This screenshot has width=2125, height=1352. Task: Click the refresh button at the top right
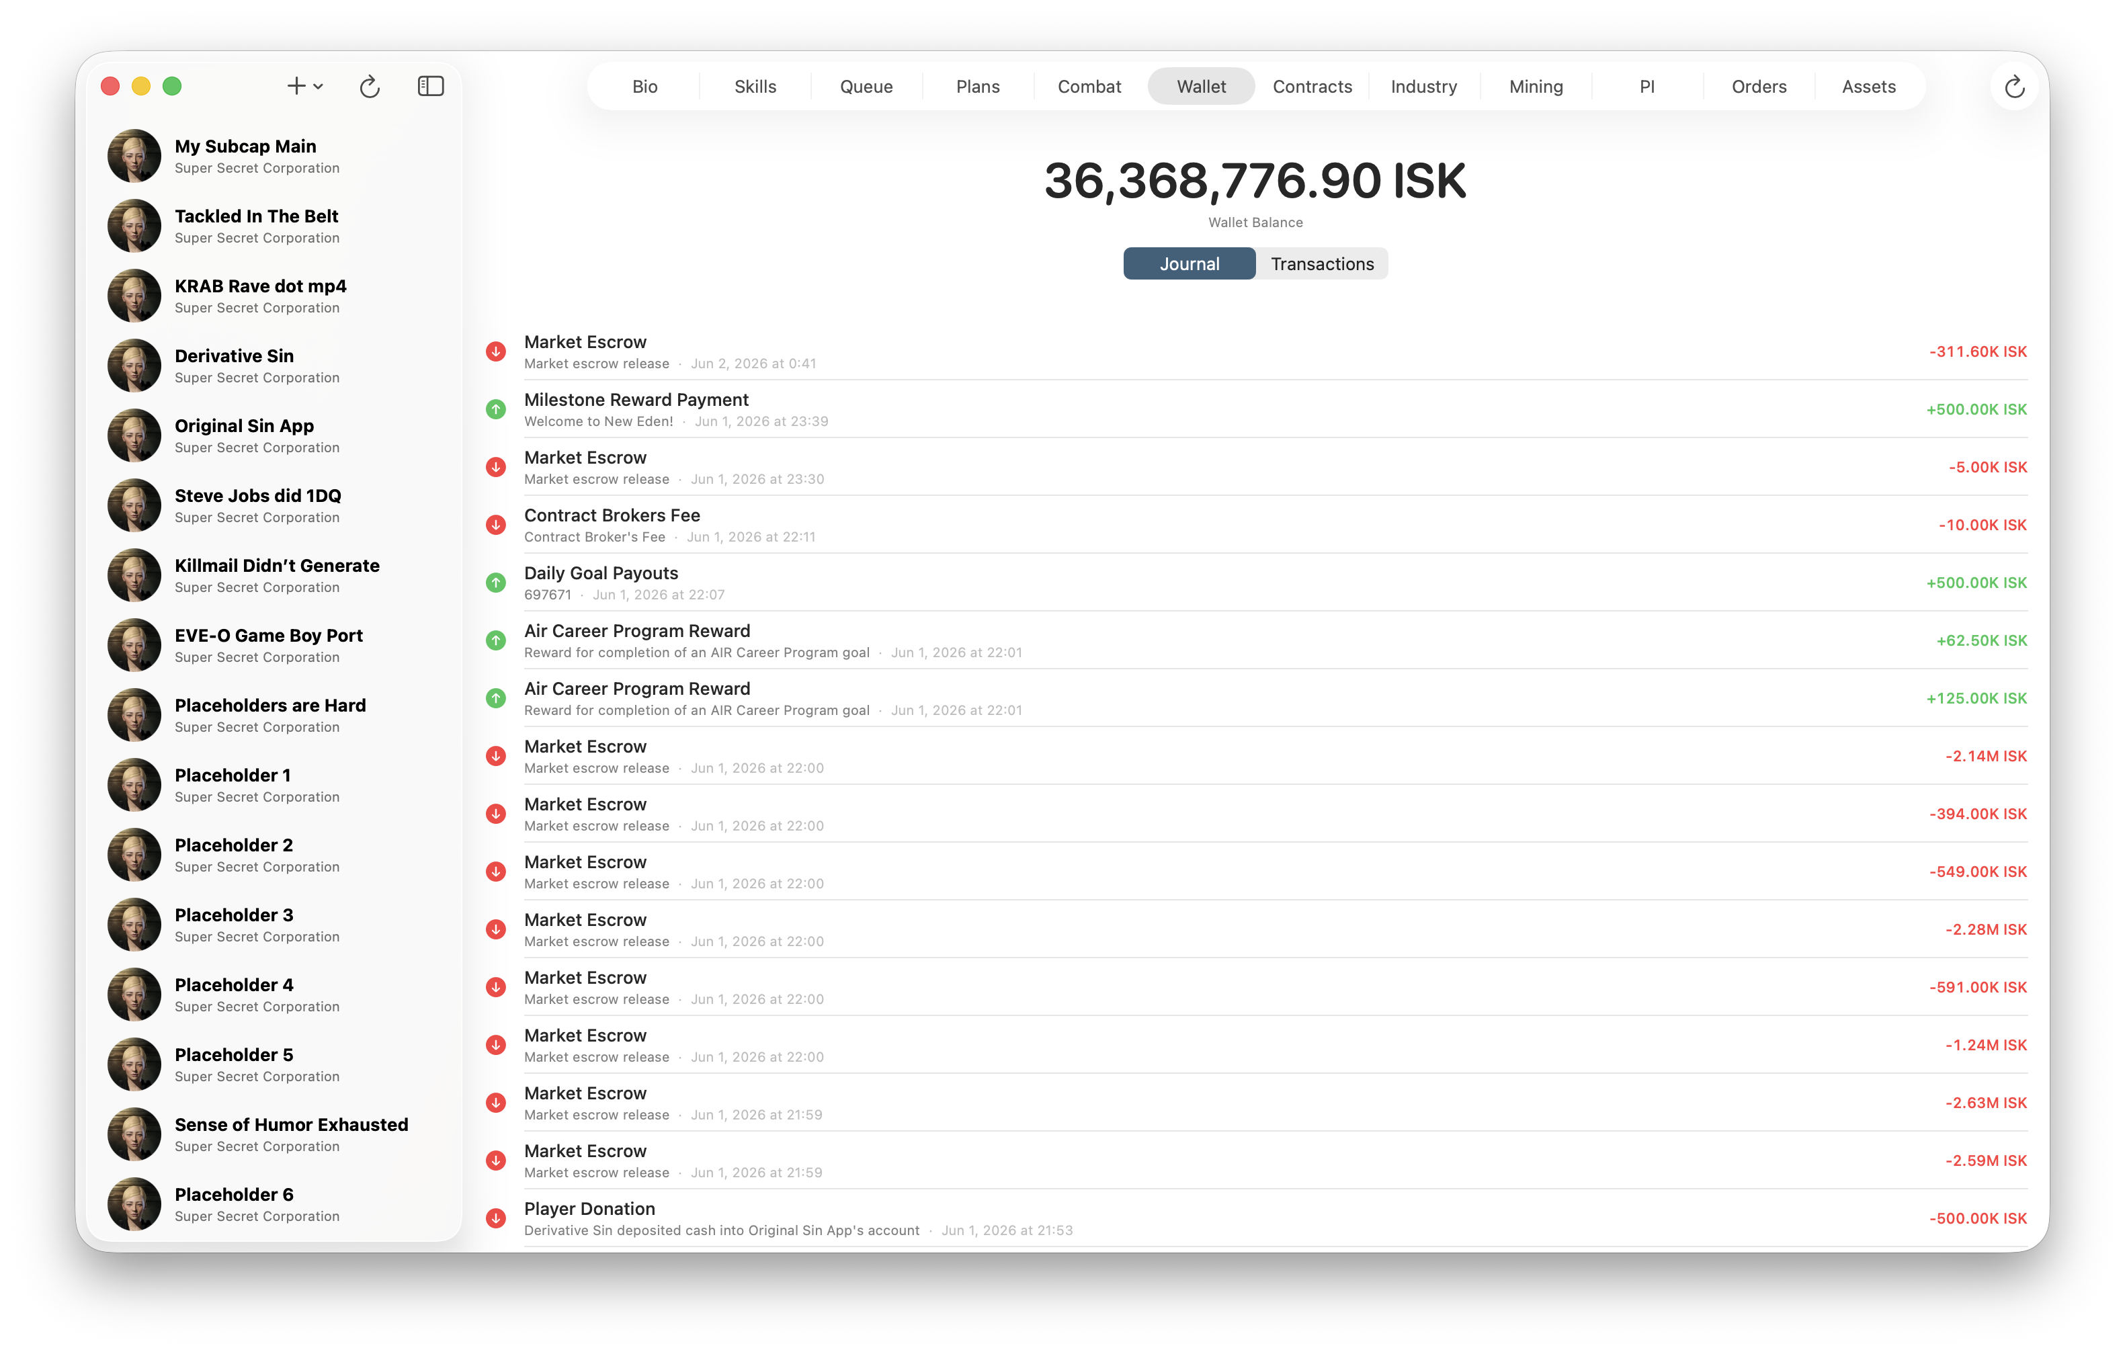coord(2014,87)
